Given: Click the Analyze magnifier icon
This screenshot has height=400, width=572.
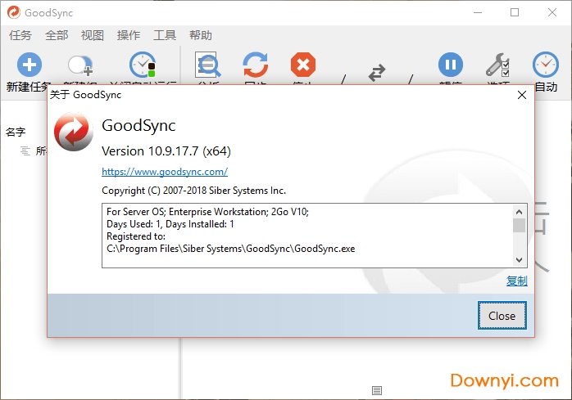Looking at the screenshot, I should (x=207, y=65).
